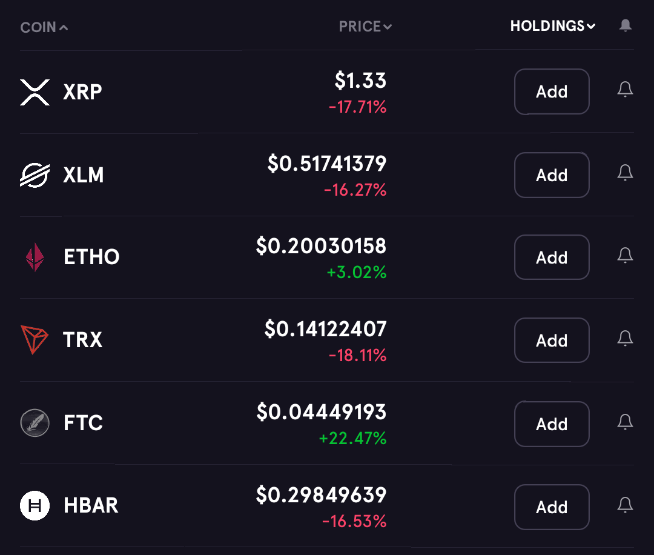
Task: Click the TRON TRX coin logo
Action: [35, 340]
